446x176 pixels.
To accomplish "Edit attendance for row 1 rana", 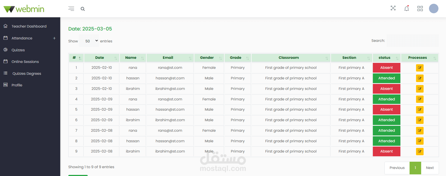I will (x=420, y=68).
